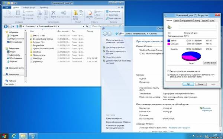Click Выделить все in the ribbon
Image resolution: width=223 pixels, height=139 pixels.
coord(113,11)
